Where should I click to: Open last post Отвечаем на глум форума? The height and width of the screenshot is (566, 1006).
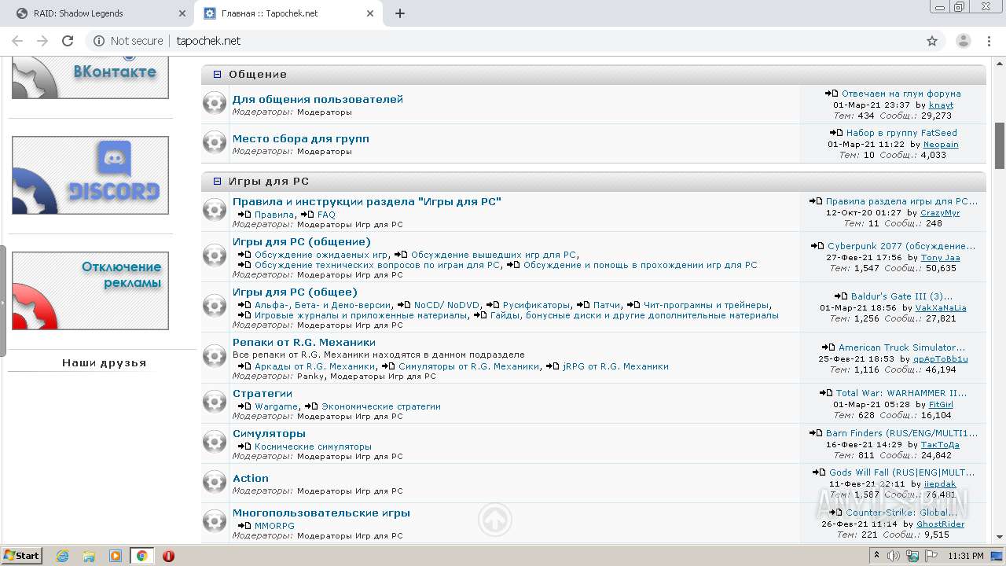(901, 94)
